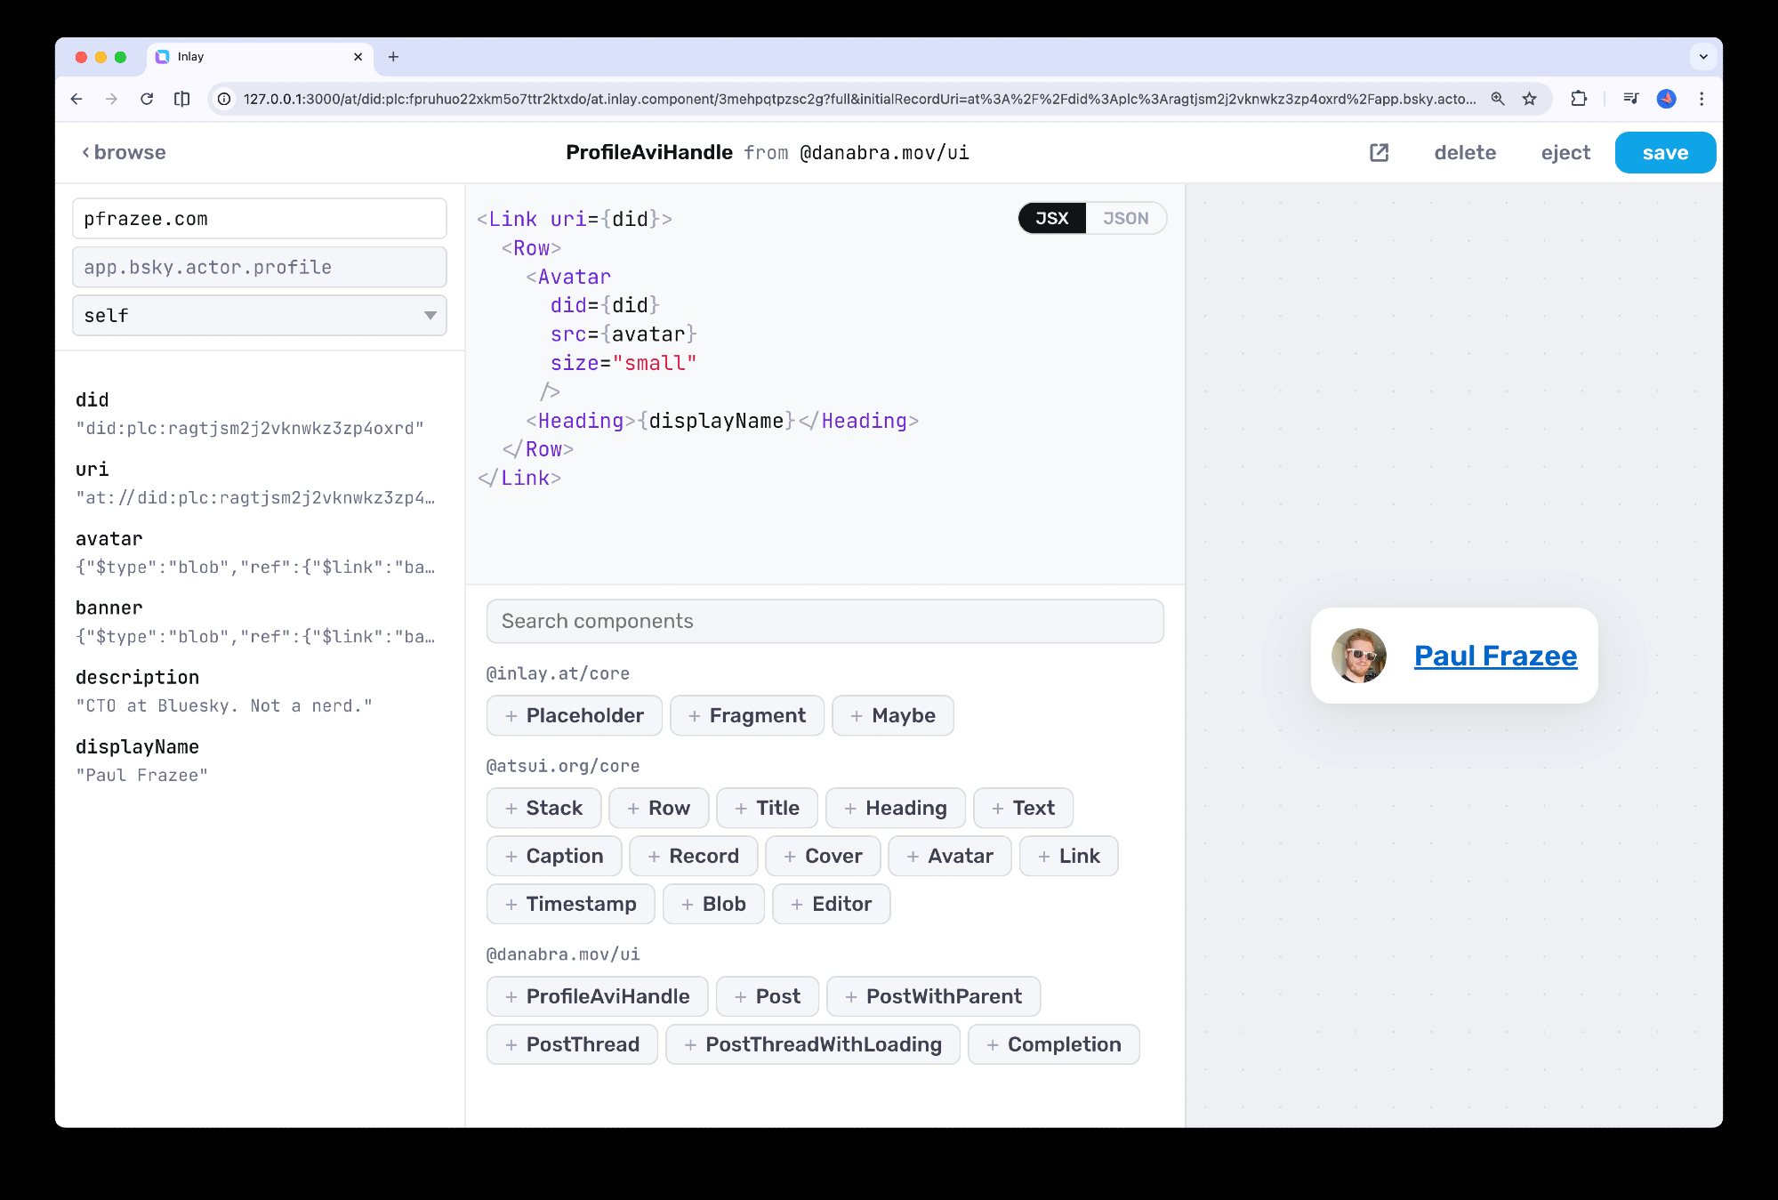Click the zoom magnifier in address bar

(x=1498, y=99)
